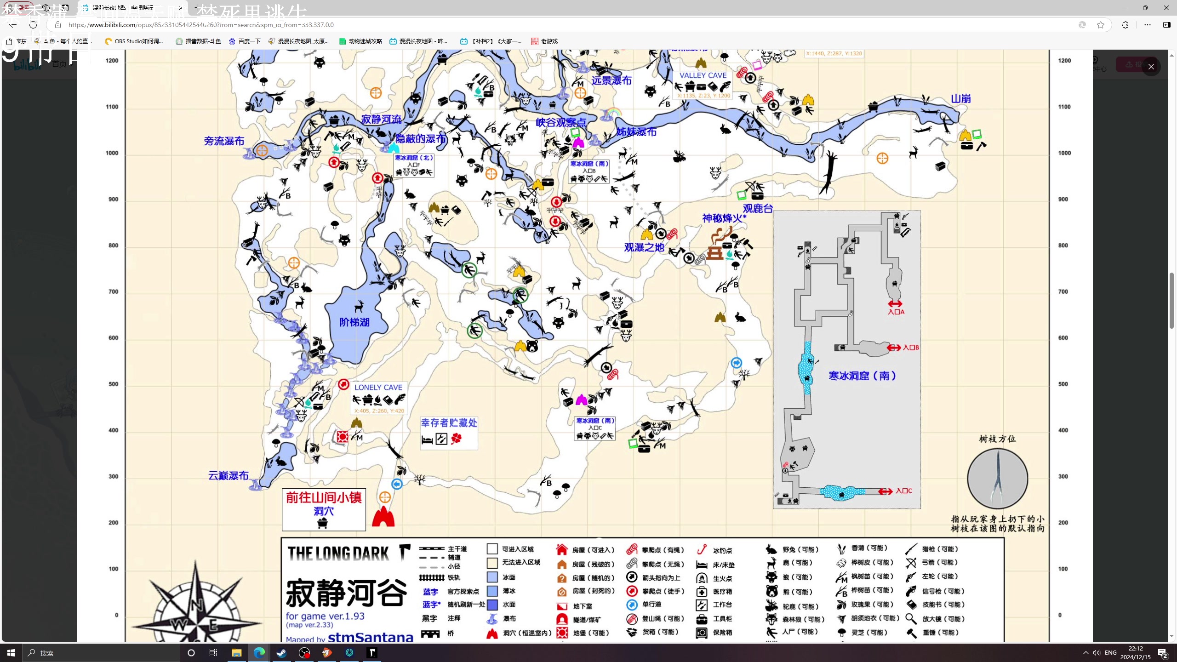Switch to Microsoft Edge on taskbar

point(259,653)
